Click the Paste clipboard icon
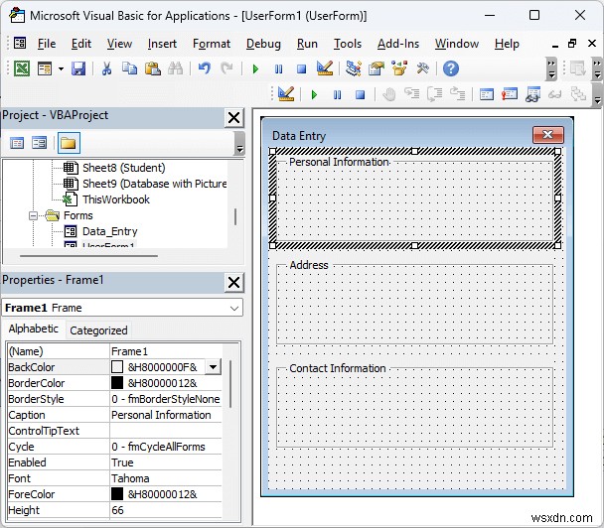 (x=153, y=68)
